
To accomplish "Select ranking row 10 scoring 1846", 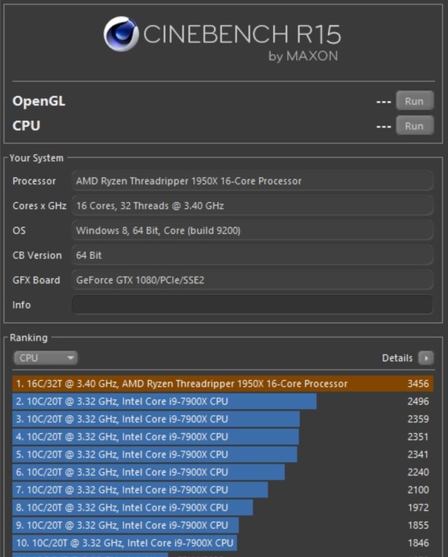I will point(223,543).
